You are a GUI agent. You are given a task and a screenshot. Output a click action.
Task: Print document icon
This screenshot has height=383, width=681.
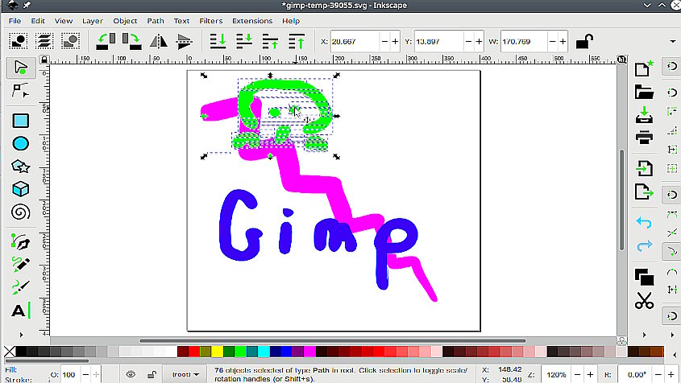[644, 138]
